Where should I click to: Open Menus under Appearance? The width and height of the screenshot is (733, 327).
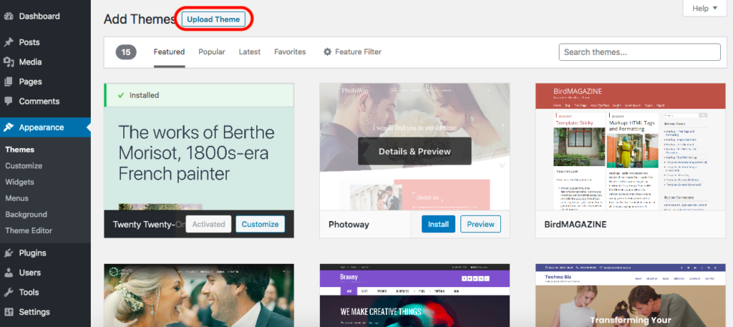17,198
